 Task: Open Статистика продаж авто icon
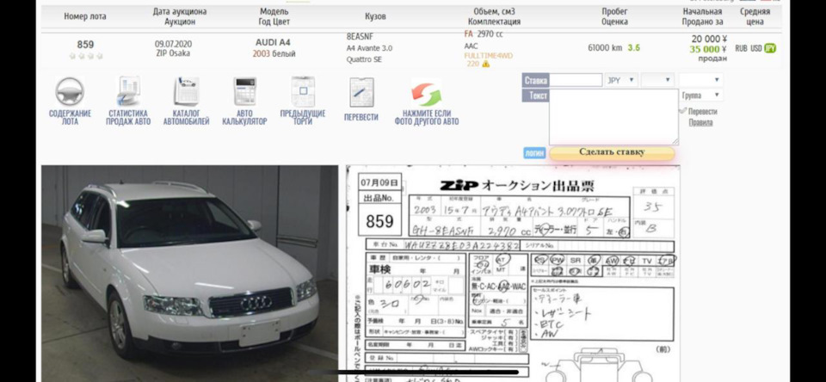(128, 92)
